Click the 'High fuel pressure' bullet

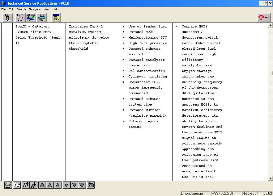[x=148, y=43]
